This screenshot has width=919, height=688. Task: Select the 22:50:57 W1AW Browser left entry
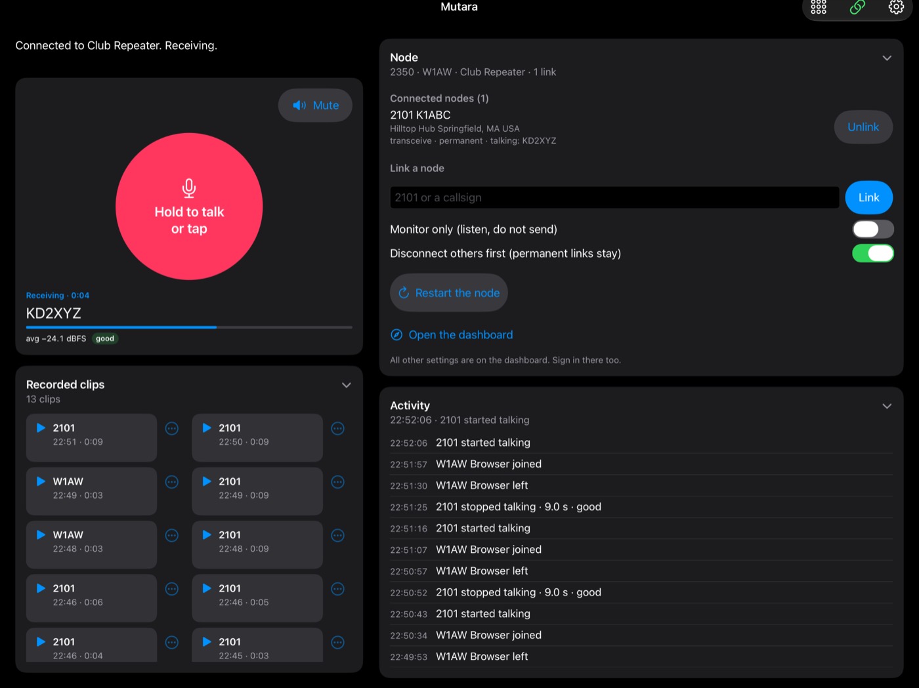pyautogui.click(x=641, y=571)
